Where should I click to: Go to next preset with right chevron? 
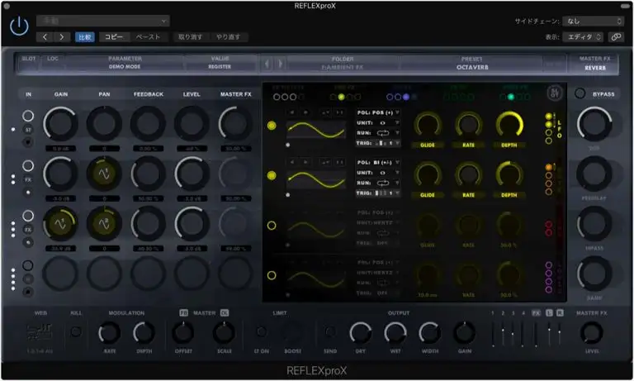[61, 37]
